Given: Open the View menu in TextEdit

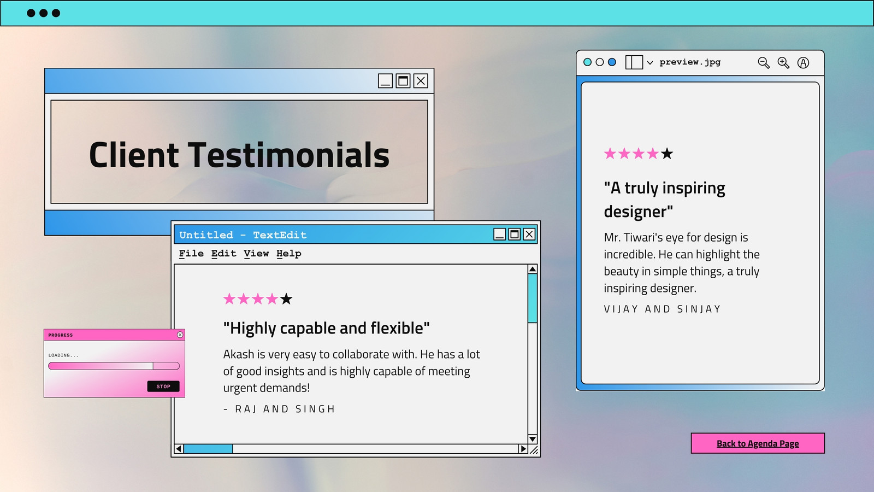Looking at the screenshot, I should (x=256, y=254).
